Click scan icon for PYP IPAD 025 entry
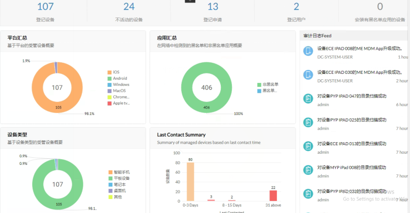 pyautogui.click(x=308, y=123)
